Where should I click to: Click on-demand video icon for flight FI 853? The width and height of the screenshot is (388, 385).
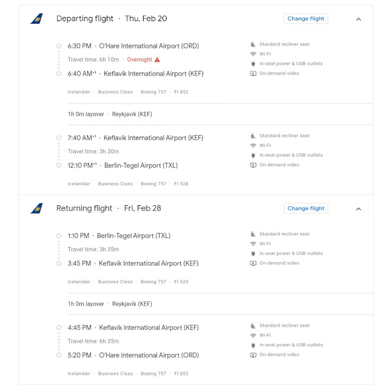[253, 355]
